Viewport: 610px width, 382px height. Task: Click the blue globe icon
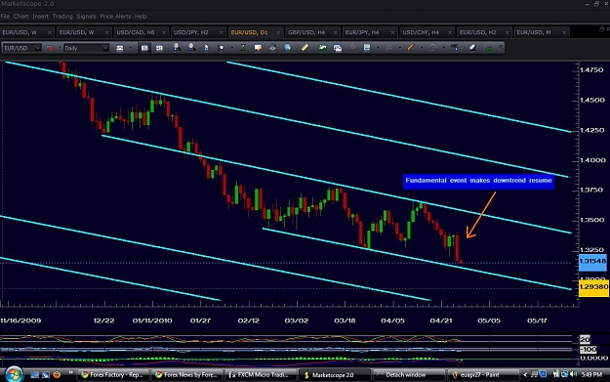tap(288, 48)
